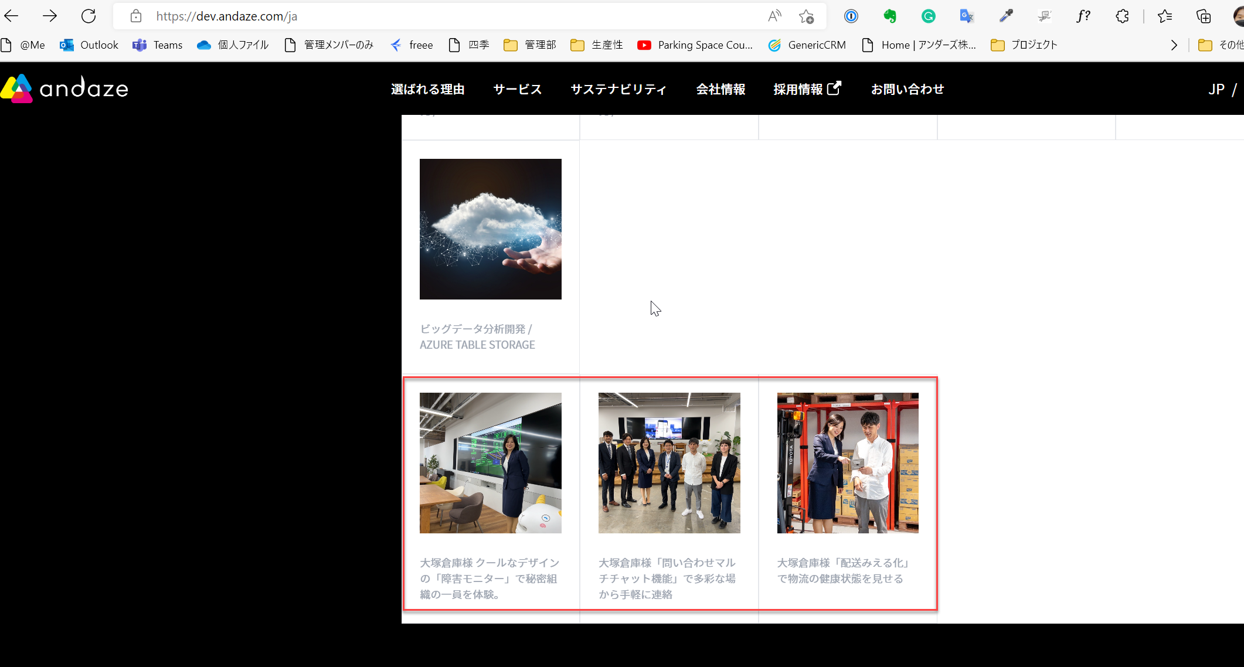Open the Grammarly extension
1244x667 pixels.
tap(928, 16)
